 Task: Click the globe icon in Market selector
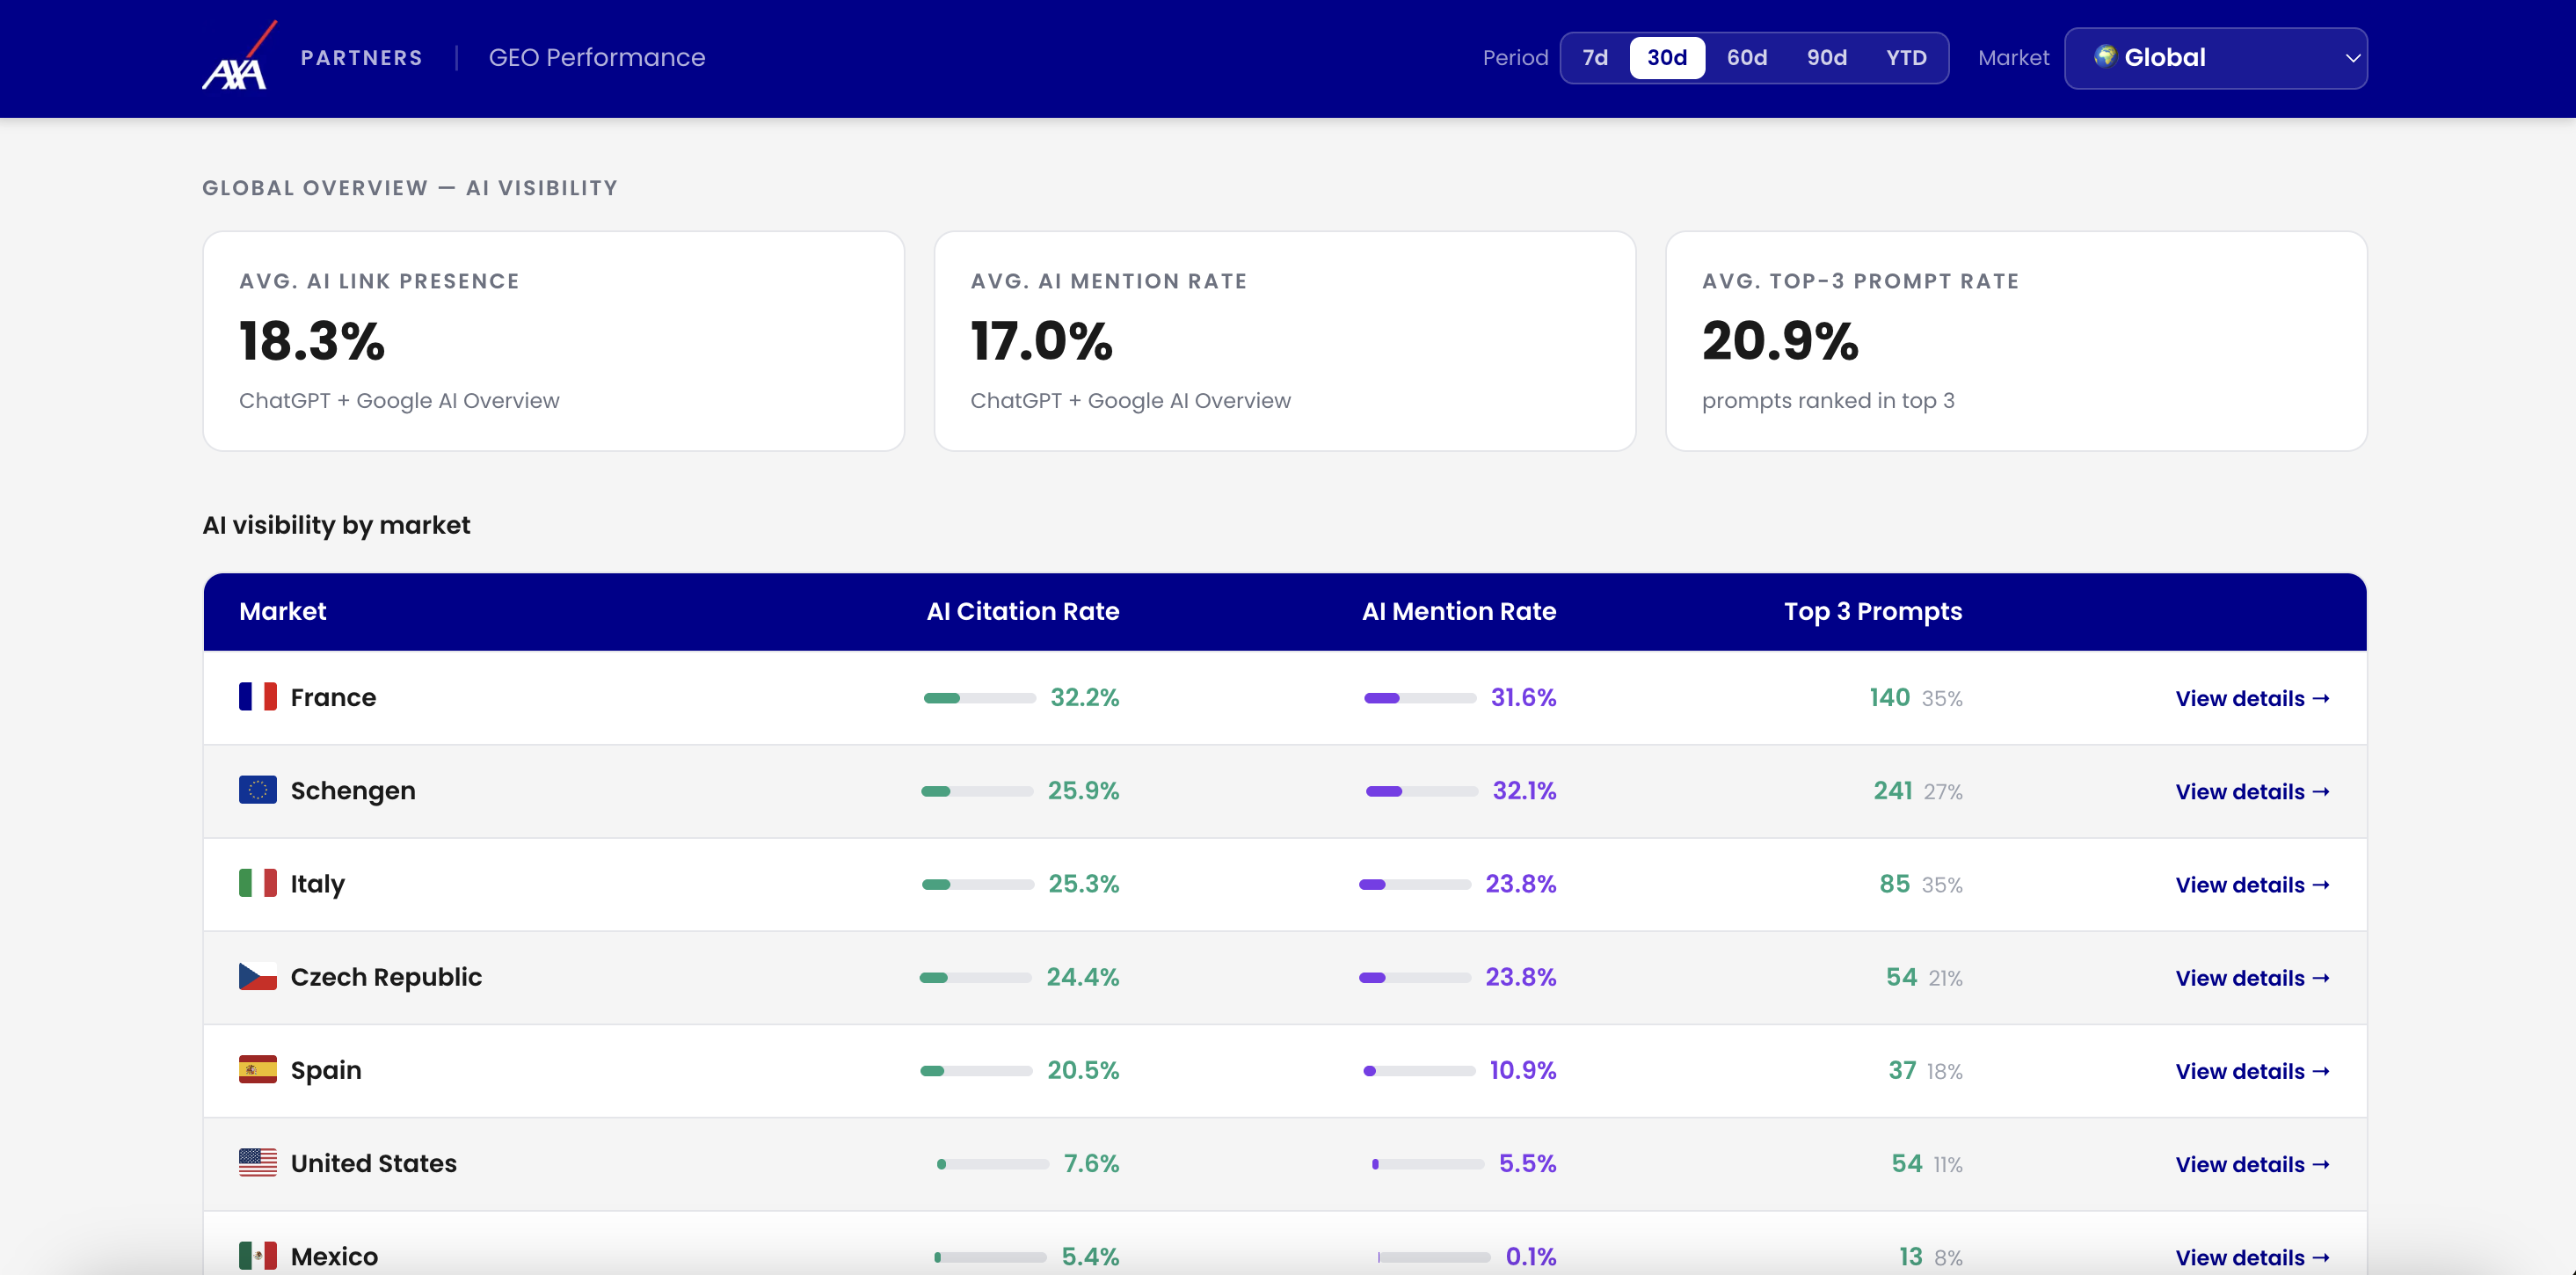[2105, 56]
